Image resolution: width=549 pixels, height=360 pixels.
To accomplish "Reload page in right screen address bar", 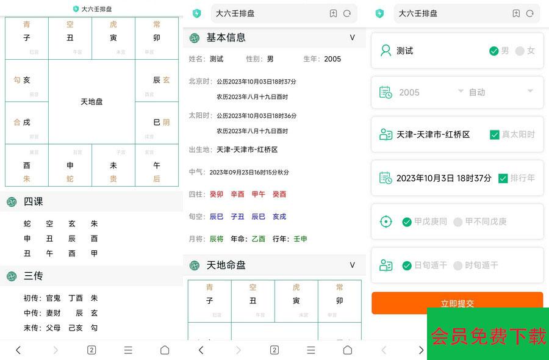I will click(529, 13).
